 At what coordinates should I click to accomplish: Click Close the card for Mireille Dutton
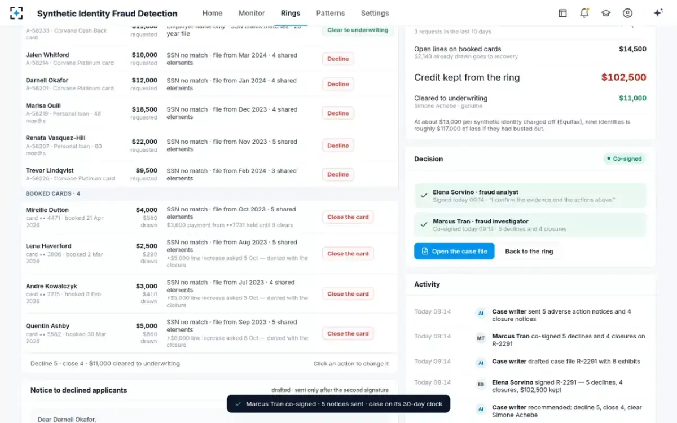click(x=348, y=217)
